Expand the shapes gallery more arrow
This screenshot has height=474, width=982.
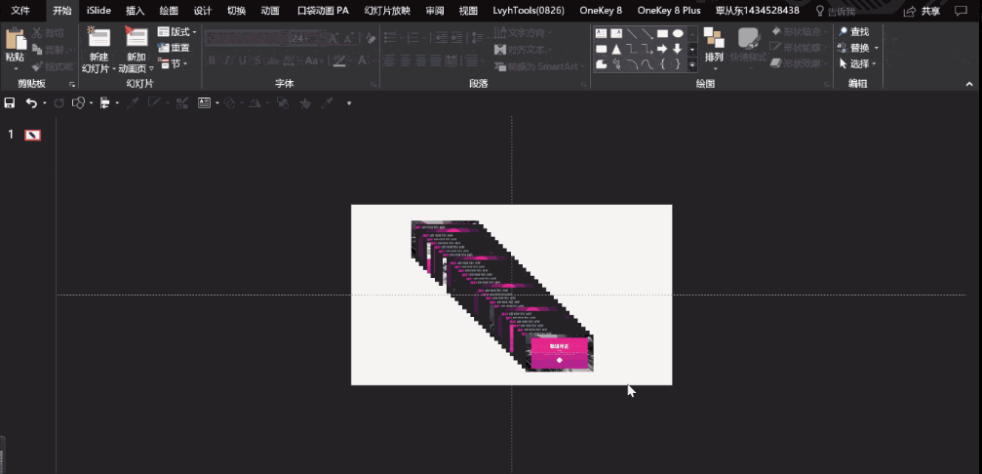point(692,64)
